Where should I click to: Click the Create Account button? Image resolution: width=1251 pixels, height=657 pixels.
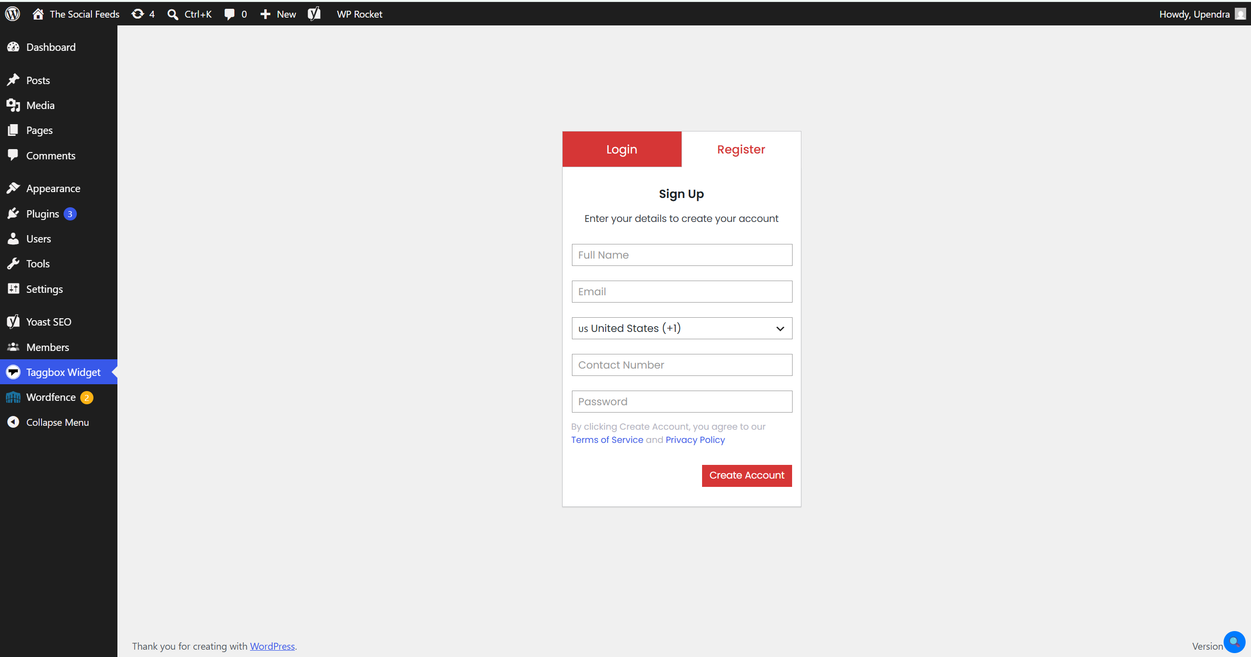[747, 475]
